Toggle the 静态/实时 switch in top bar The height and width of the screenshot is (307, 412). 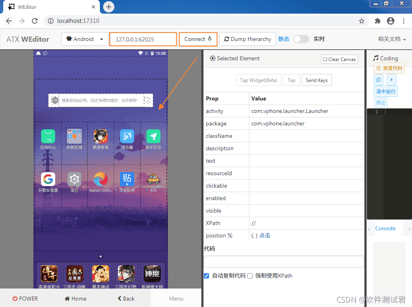click(300, 39)
